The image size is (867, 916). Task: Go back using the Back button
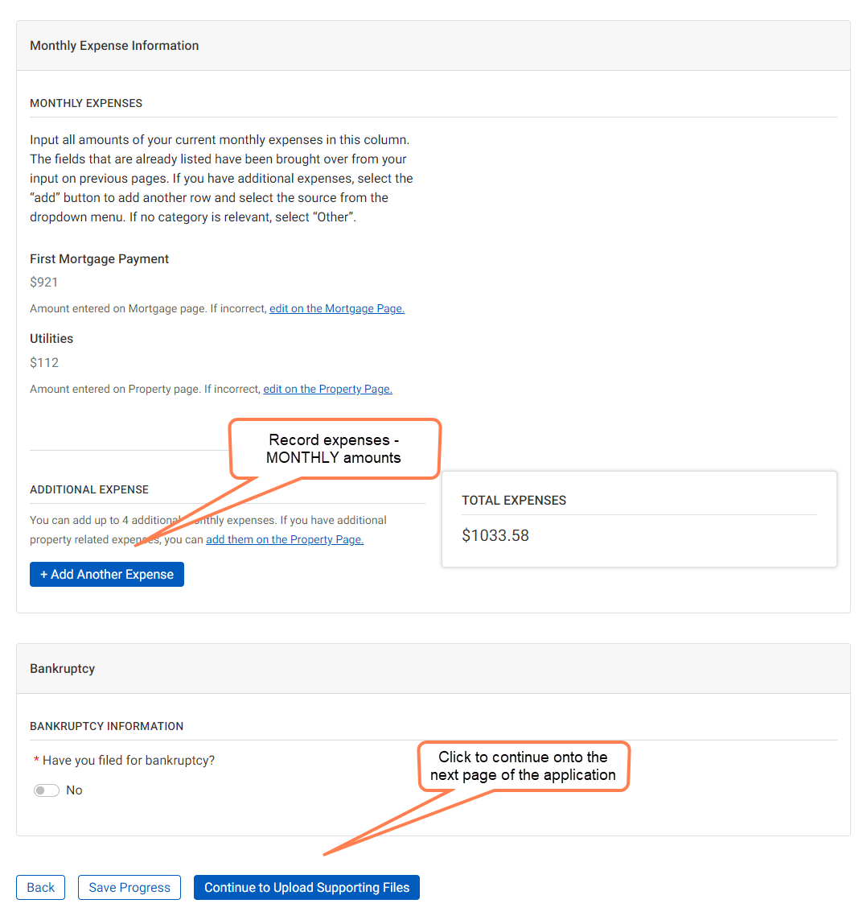click(x=40, y=887)
